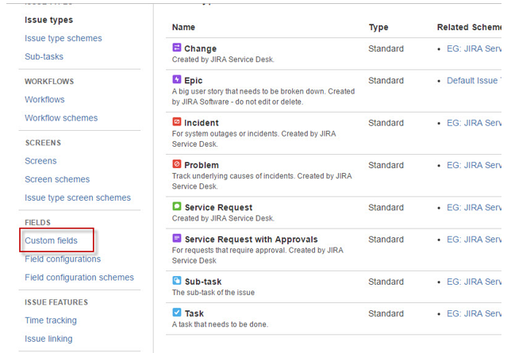Image resolution: width=511 pixels, height=353 pixels.
Task: Go to Sub-tasks settings
Action: (44, 56)
